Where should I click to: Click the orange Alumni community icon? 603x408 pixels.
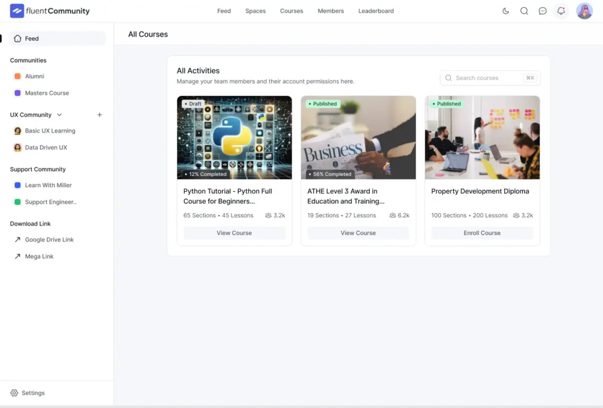(x=18, y=76)
